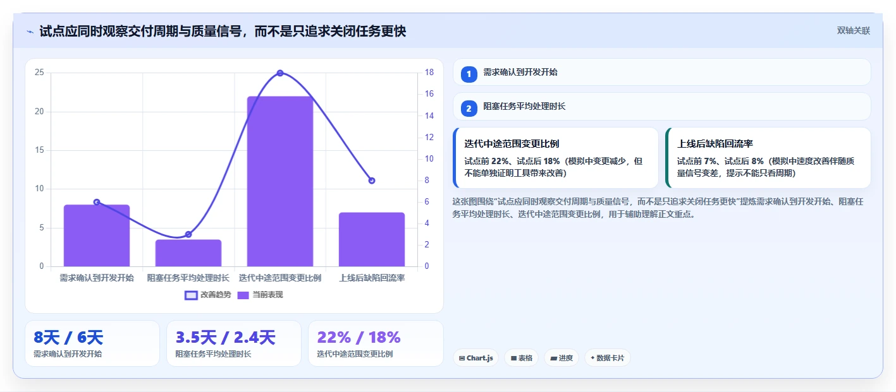Image resolution: width=896 pixels, height=392 pixels.
Task: Click the 改善趋势 legend color box
Action: click(x=191, y=295)
